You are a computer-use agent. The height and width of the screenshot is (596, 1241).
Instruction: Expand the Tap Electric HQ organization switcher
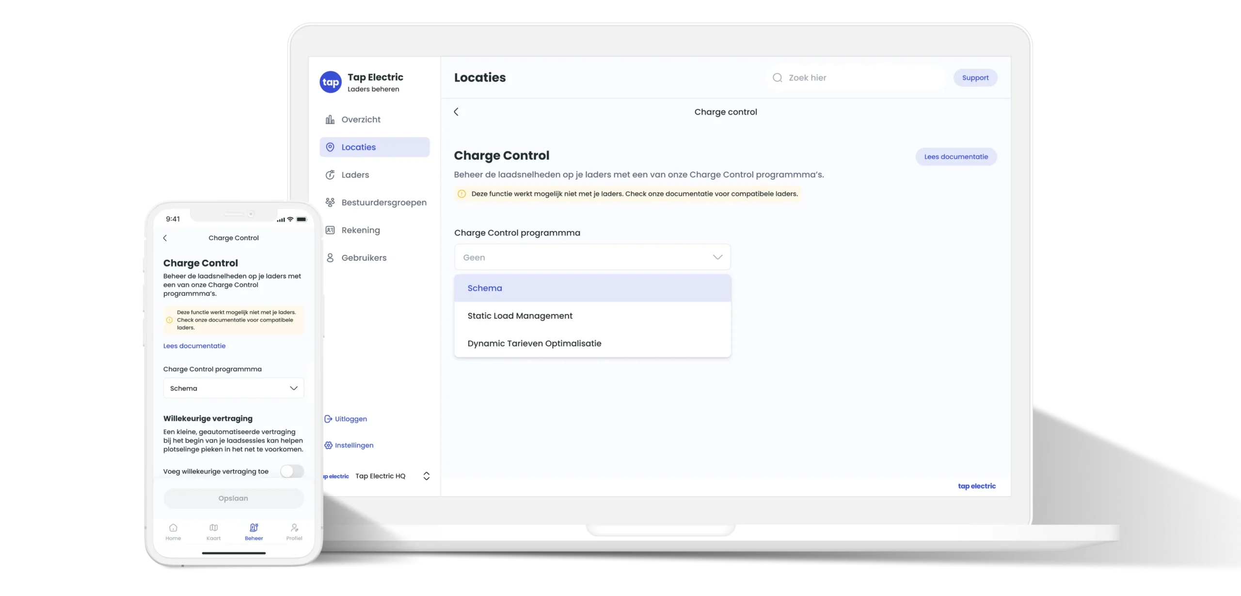[x=426, y=476]
